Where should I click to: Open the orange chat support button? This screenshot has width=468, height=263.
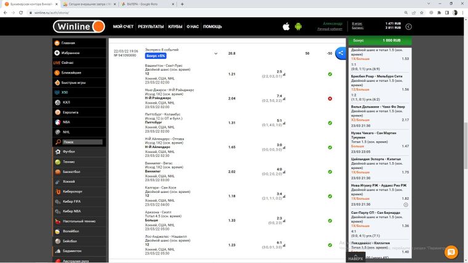[x=451, y=252]
